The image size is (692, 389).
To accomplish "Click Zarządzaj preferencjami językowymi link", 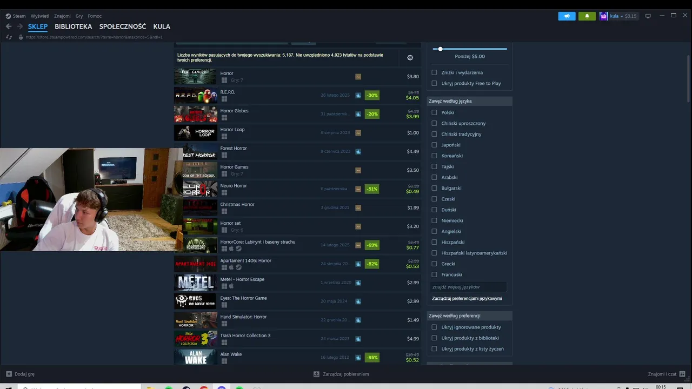I will (x=467, y=298).
